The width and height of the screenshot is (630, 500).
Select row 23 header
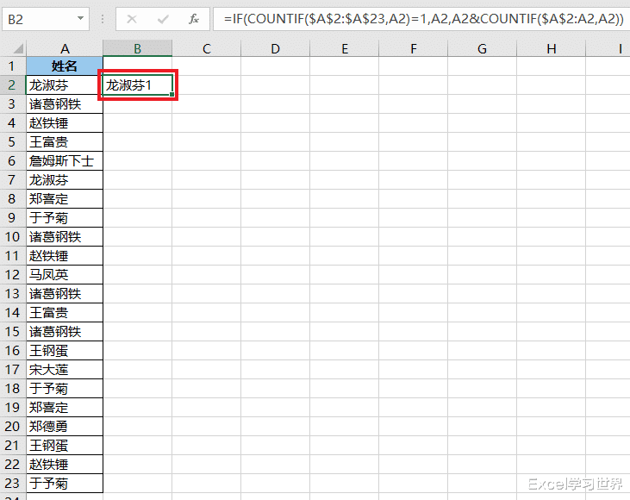pyautogui.click(x=12, y=483)
